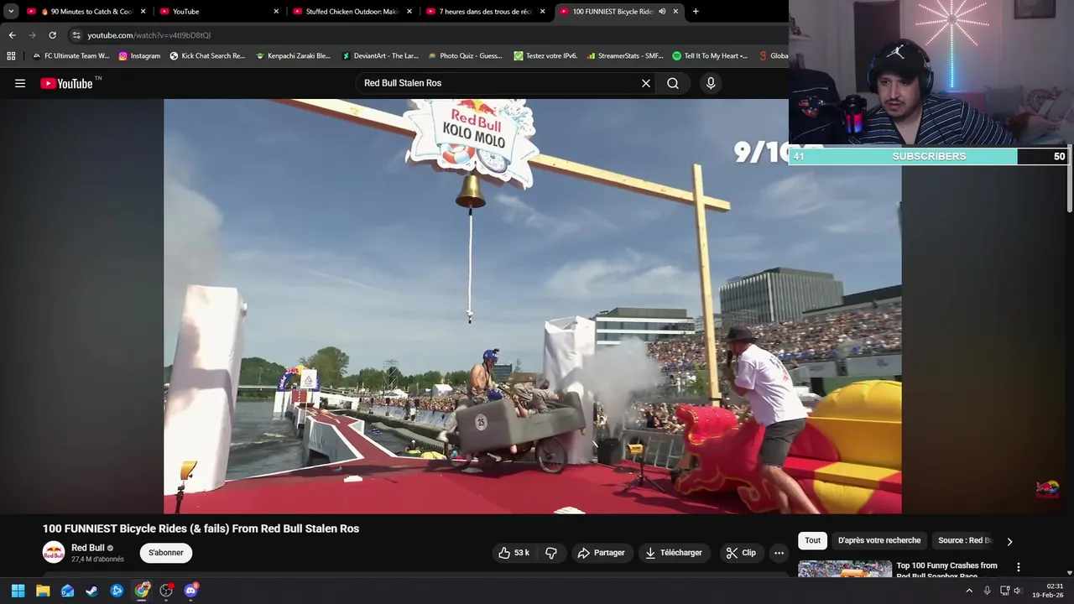Close the '90 Minutes to Catch & Cook' tab
The height and width of the screenshot is (604, 1074).
click(143, 12)
